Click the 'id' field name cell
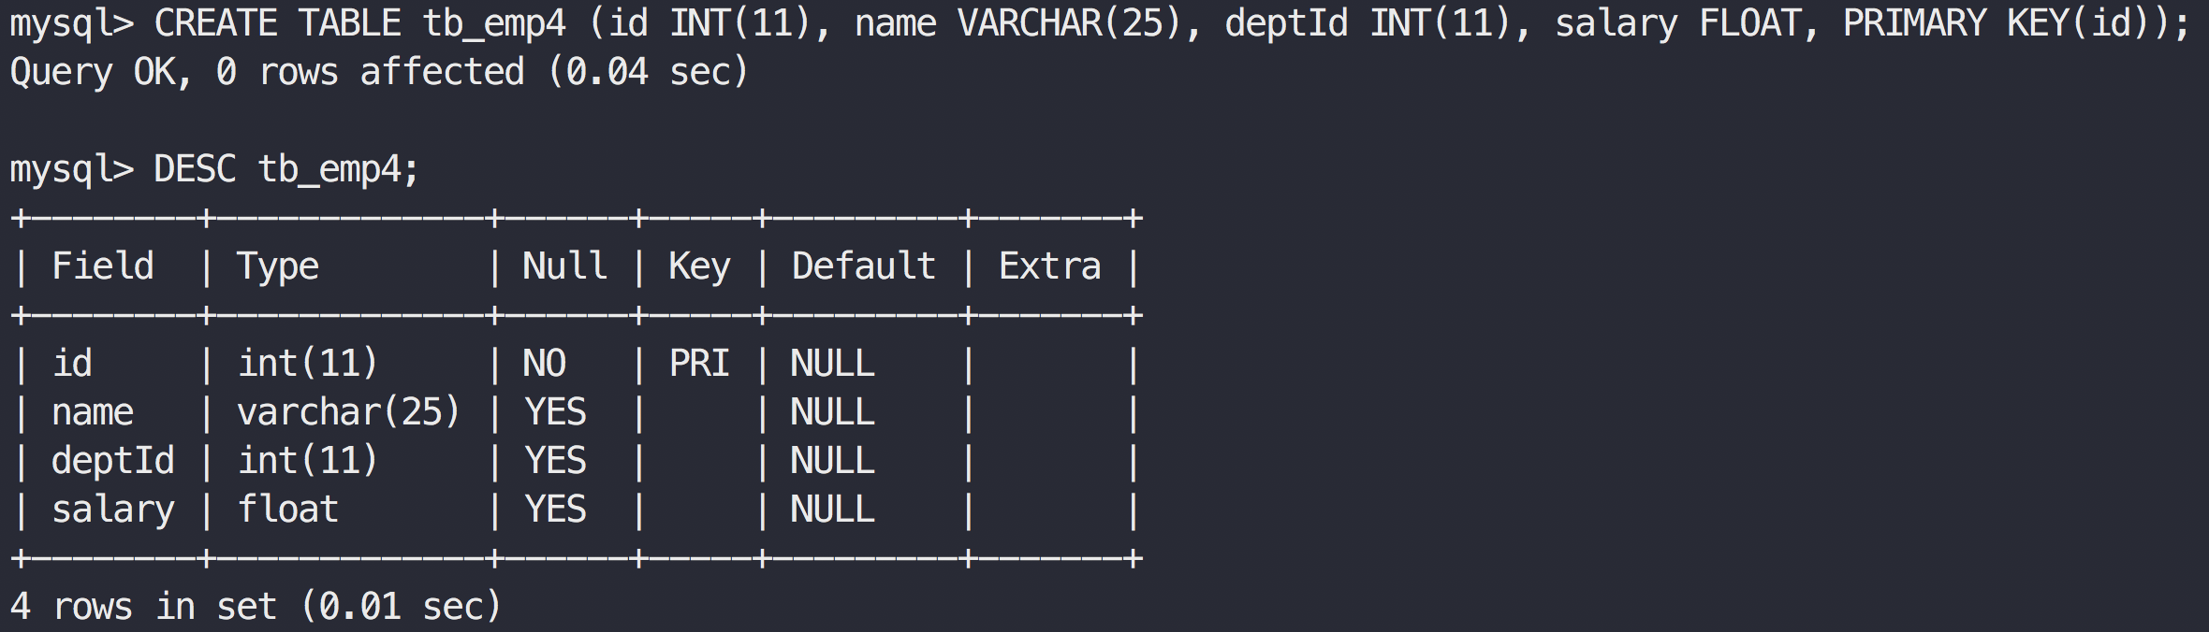2209x632 pixels. click(x=72, y=364)
